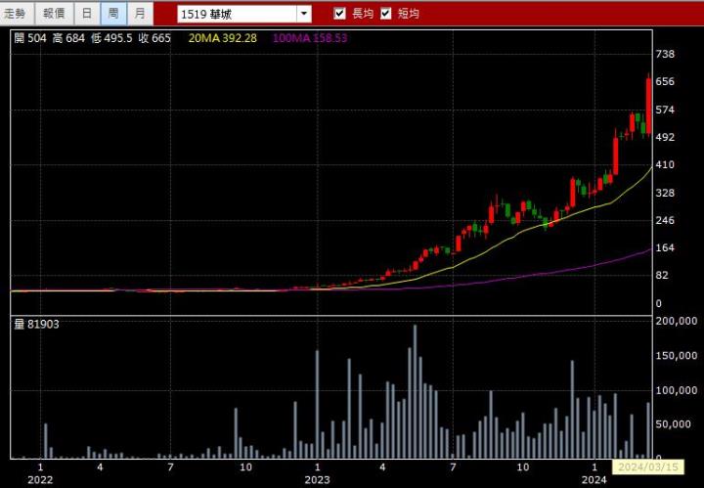Click the 2023 year label on the time axis
This screenshot has width=704, height=488.
click(317, 480)
